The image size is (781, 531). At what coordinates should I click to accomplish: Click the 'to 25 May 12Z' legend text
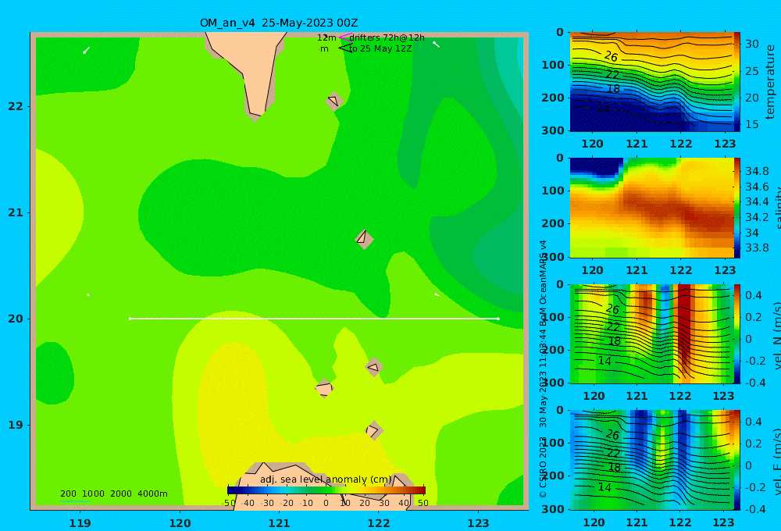click(380, 49)
